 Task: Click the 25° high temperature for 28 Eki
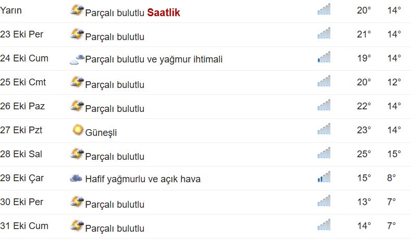(x=364, y=154)
